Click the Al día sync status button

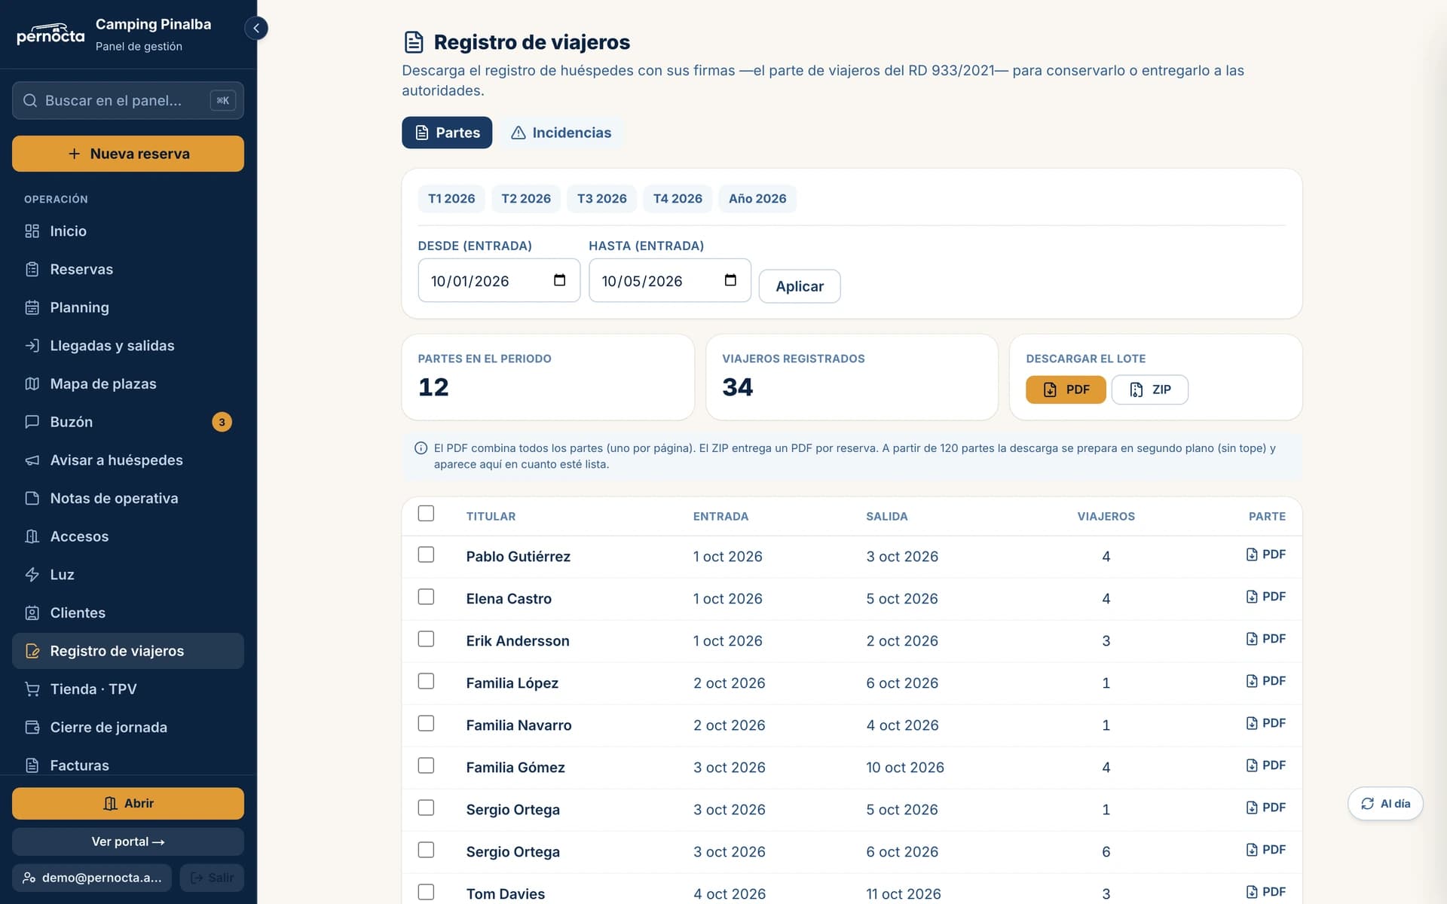pos(1385,804)
